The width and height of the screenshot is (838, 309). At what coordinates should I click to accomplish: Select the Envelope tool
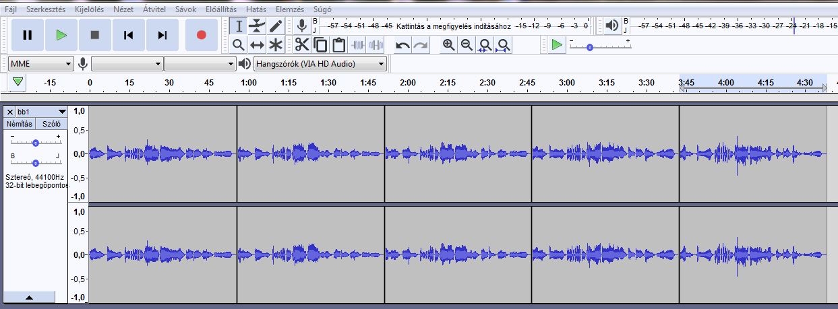click(x=257, y=26)
